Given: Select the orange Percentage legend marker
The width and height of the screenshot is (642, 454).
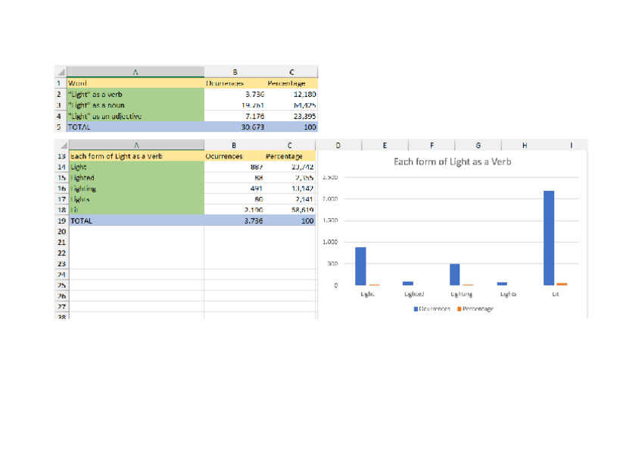Looking at the screenshot, I should click(x=459, y=309).
